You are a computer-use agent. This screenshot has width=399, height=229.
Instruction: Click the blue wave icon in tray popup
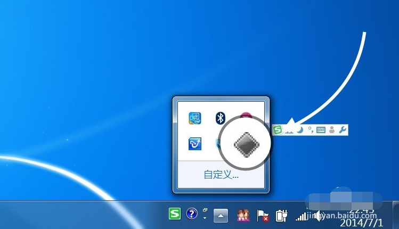(x=195, y=144)
